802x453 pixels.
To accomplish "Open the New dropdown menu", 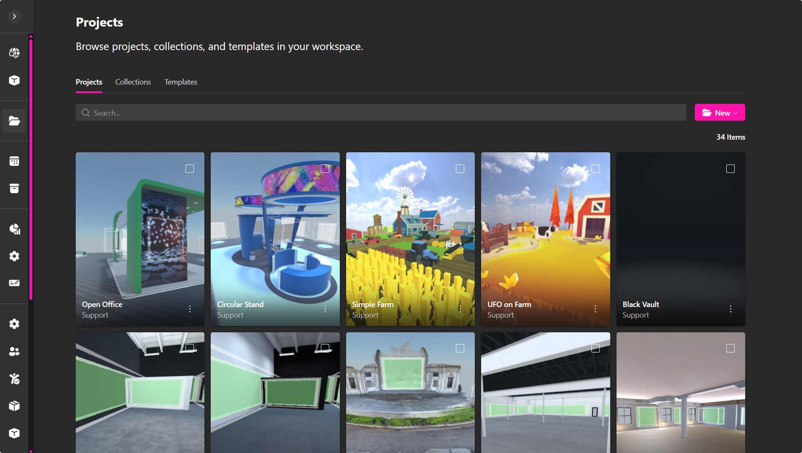I will tap(720, 112).
